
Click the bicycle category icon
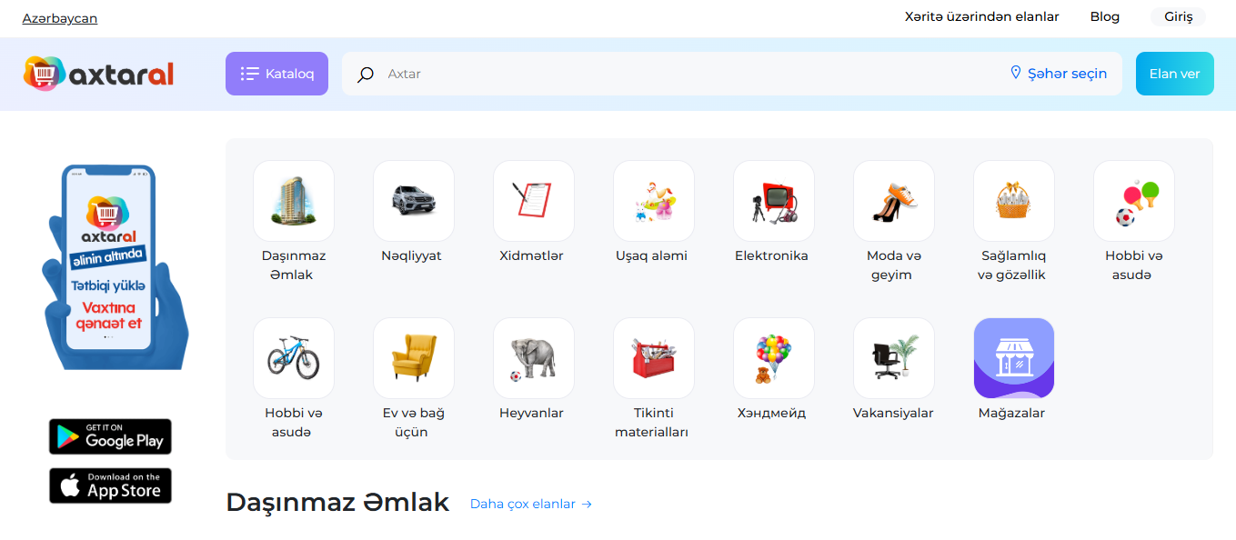[x=293, y=358]
